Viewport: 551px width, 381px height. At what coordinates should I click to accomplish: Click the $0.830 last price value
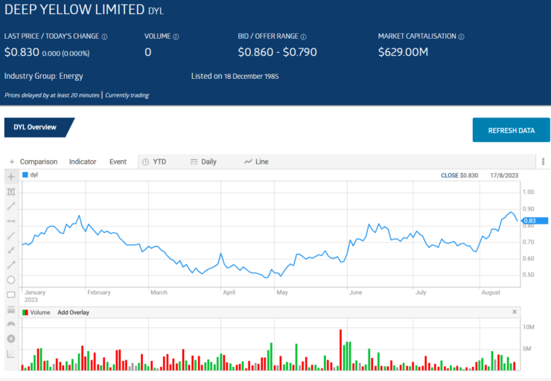point(22,52)
